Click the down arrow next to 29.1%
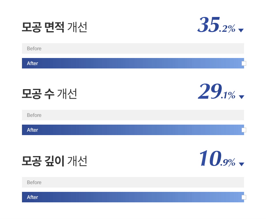Screen dimensions: 266x219 pos(241,97)
